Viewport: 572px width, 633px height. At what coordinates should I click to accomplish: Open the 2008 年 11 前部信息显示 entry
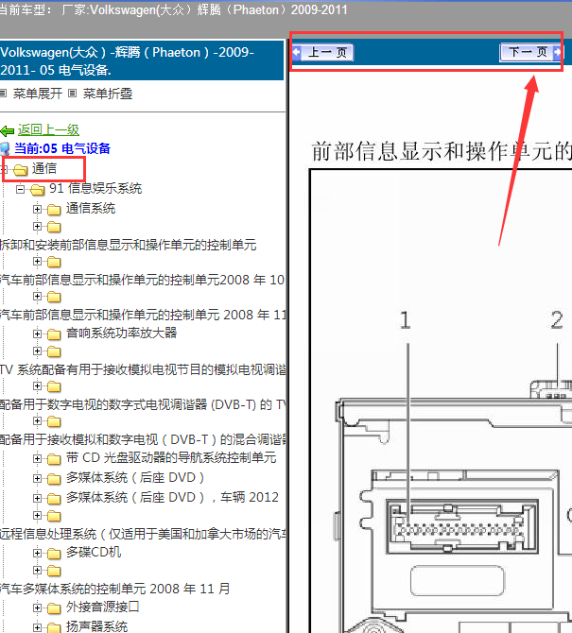tap(143, 315)
